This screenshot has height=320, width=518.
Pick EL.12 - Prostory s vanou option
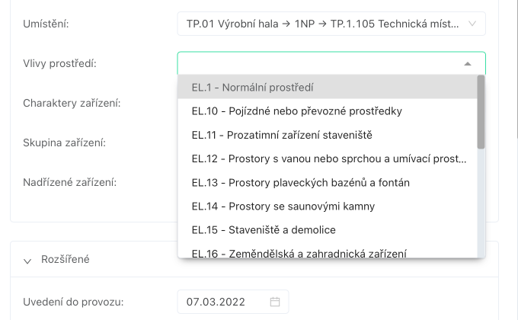tap(328, 158)
